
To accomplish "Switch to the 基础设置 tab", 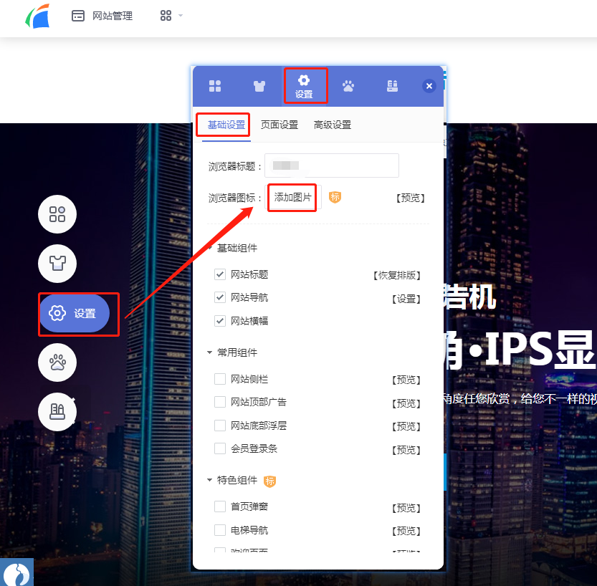I will click(226, 125).
